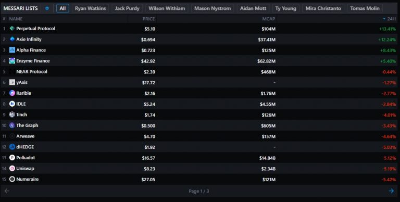Go to next page with right arrow
This screenshot has width=400, height=202.
pos(391,191)
